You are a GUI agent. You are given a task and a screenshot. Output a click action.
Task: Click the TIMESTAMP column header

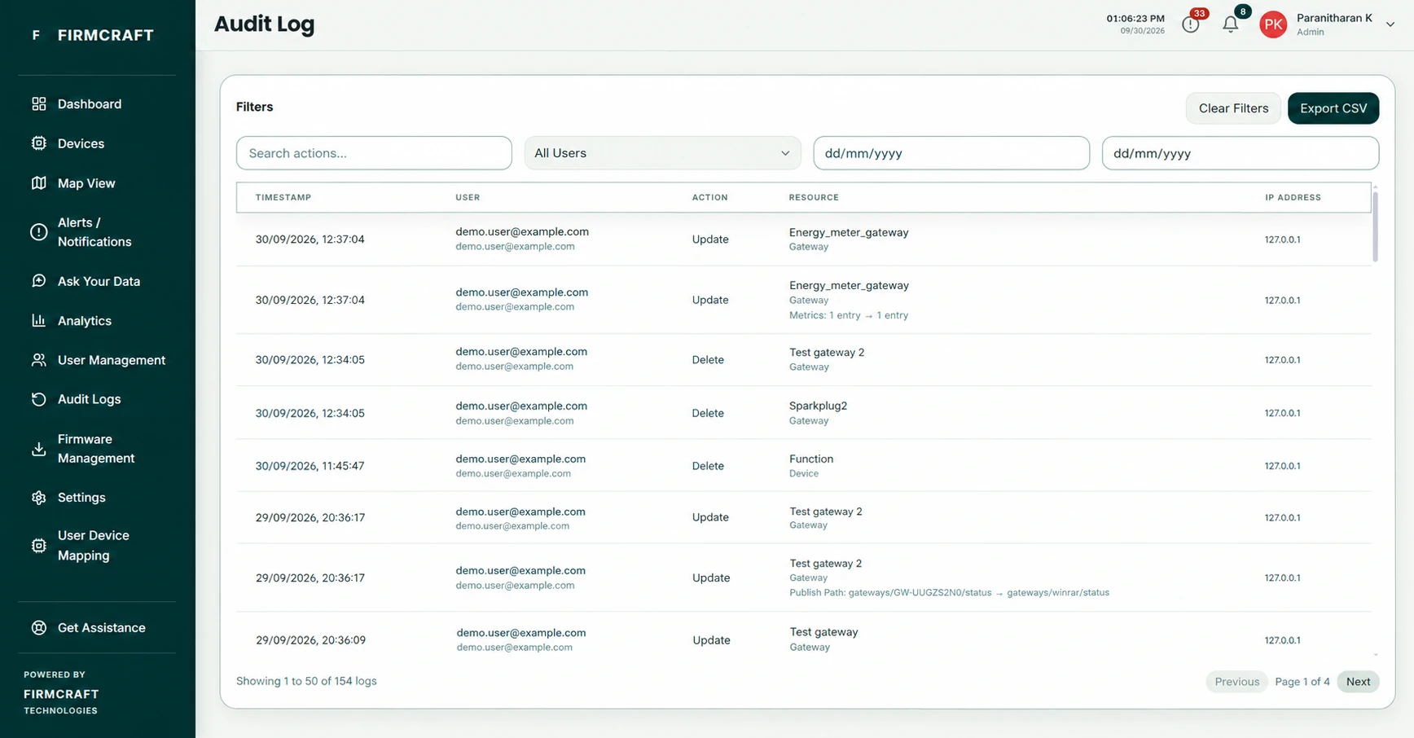[x=283, y=198]
